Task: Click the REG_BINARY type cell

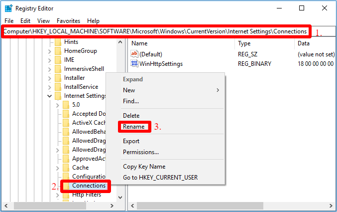Action: point(254,64)
